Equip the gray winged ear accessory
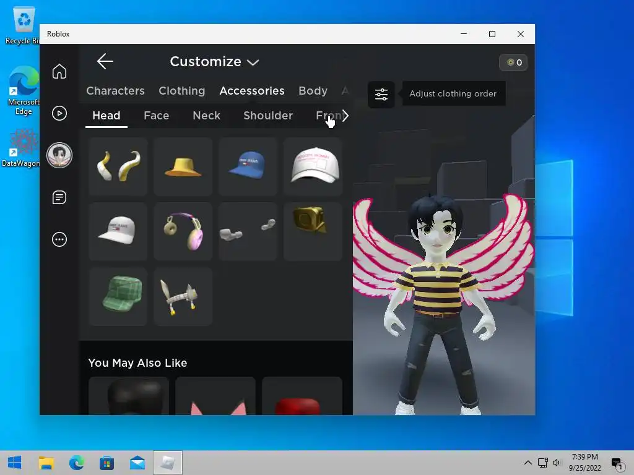Screen dimensions: 634x475 (248, 231)
